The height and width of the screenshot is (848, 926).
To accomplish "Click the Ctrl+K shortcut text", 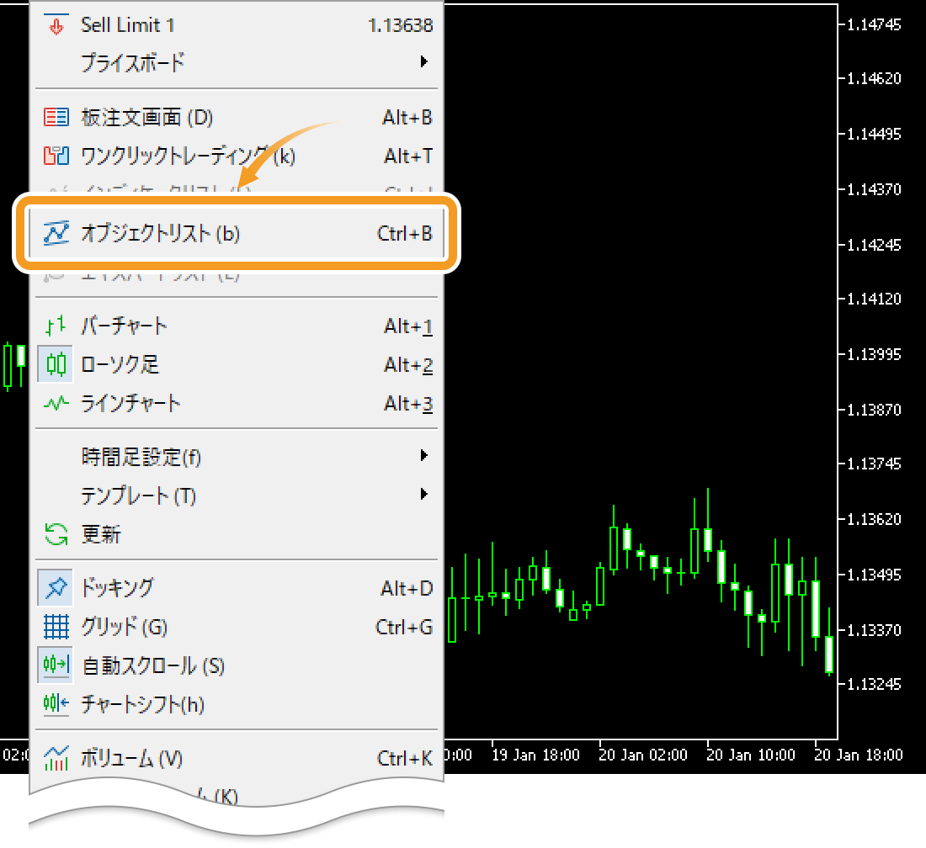I will [x=405, y=758].
